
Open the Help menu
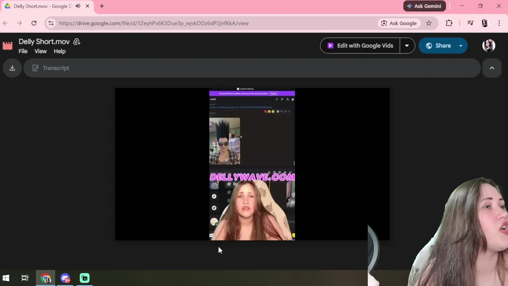coord(60,51)
